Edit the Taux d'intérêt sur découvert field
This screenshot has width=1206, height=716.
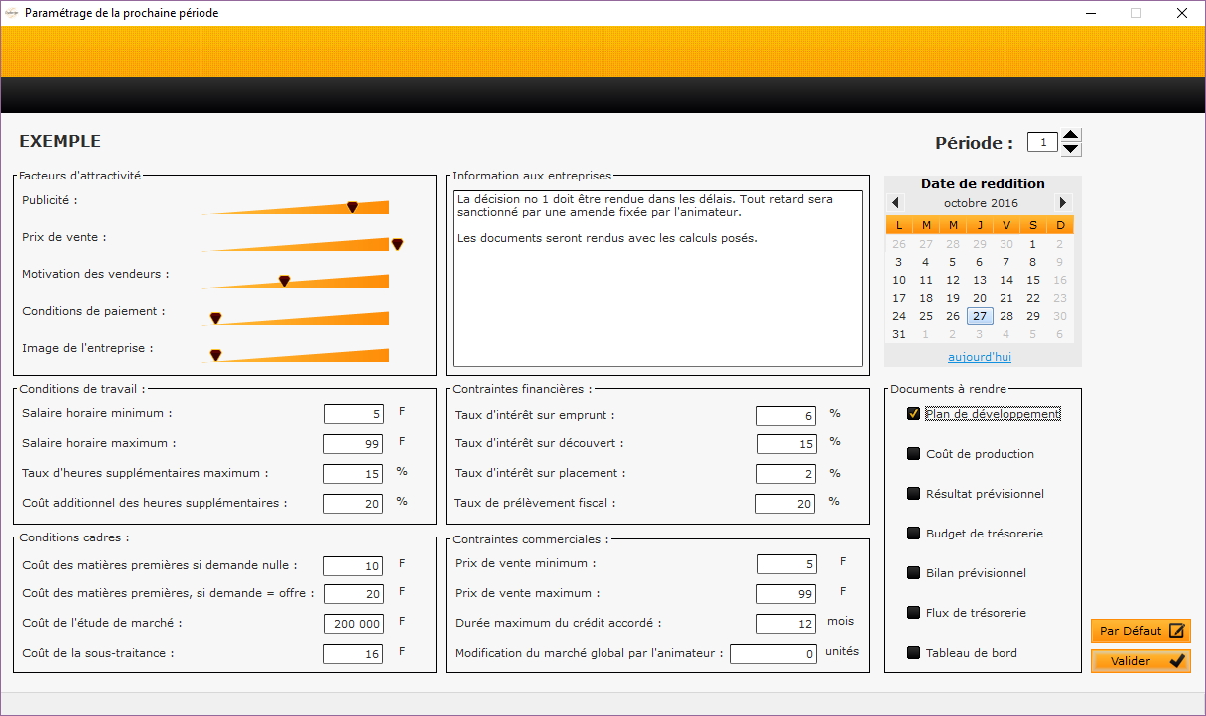pyautogui.click(x=786, y=444)
